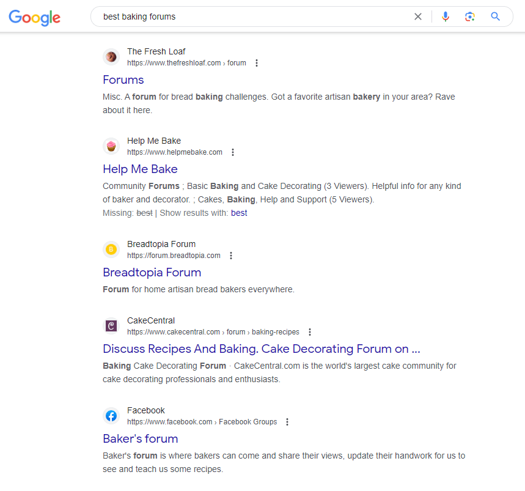
Task: Click 'The Fresh Loaf' site name
Action: (x=156, y=51)
